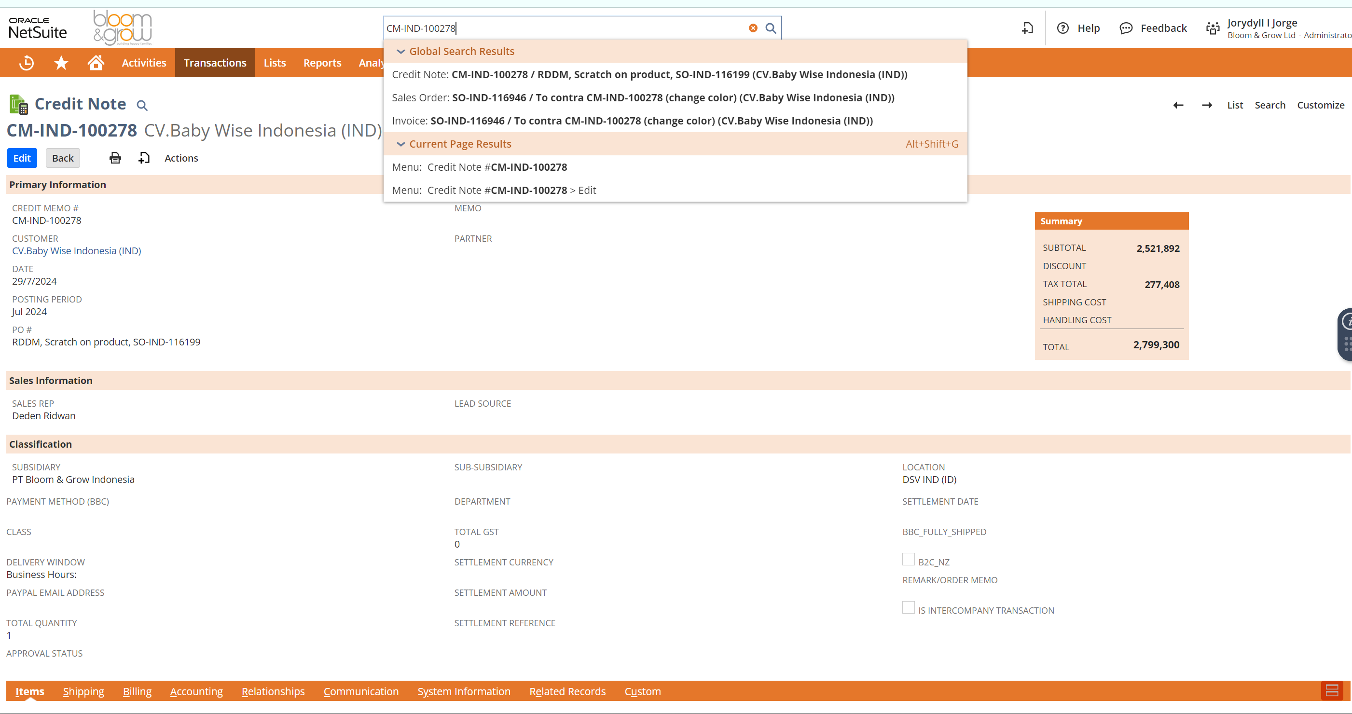Click the Classification section header
The width and height of the screenshot is (1352, 714).
[x=41, y=444]
